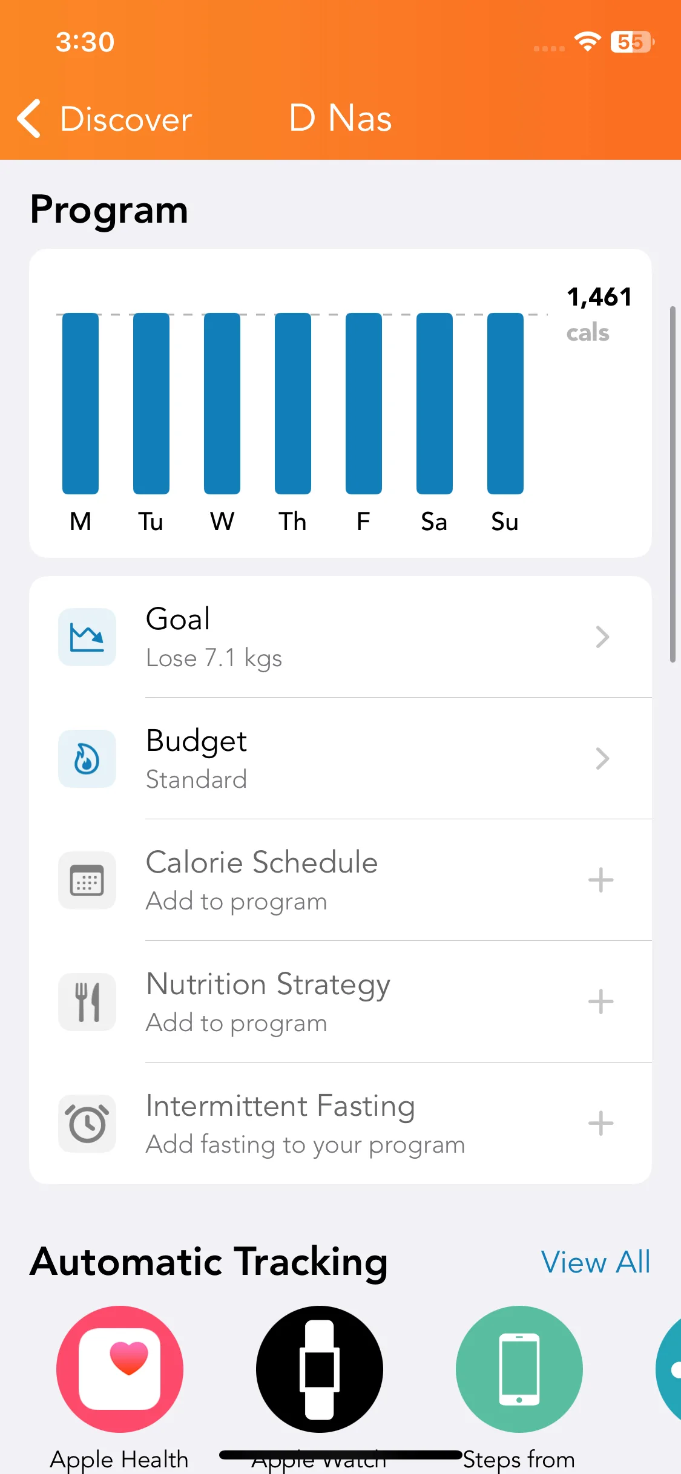This screenshot has width=681, height=1474.
Task: Tap the Discover back link
Action: (x=126, y=119)
